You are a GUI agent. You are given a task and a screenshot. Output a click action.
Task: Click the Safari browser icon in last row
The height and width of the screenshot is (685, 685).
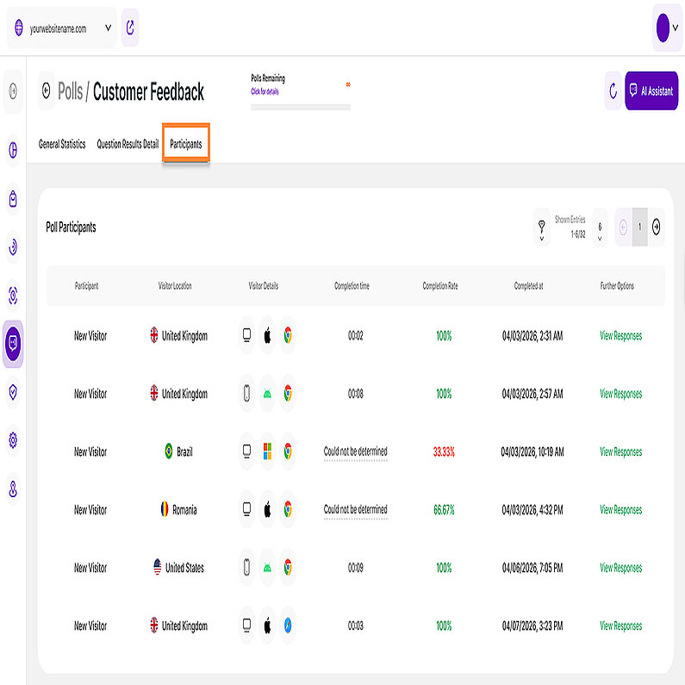pos(288,626)
